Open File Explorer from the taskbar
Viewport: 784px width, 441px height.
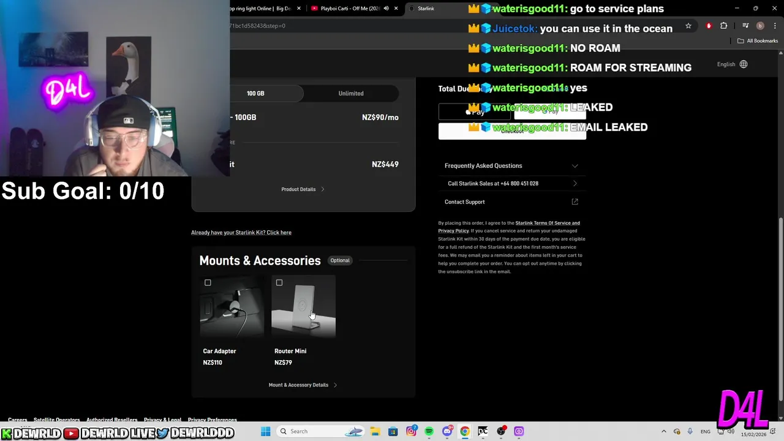click(375, 431)
